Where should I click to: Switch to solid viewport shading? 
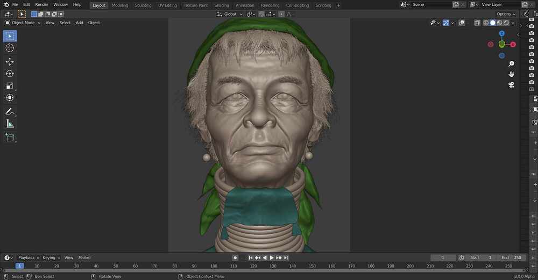(493, 23)
